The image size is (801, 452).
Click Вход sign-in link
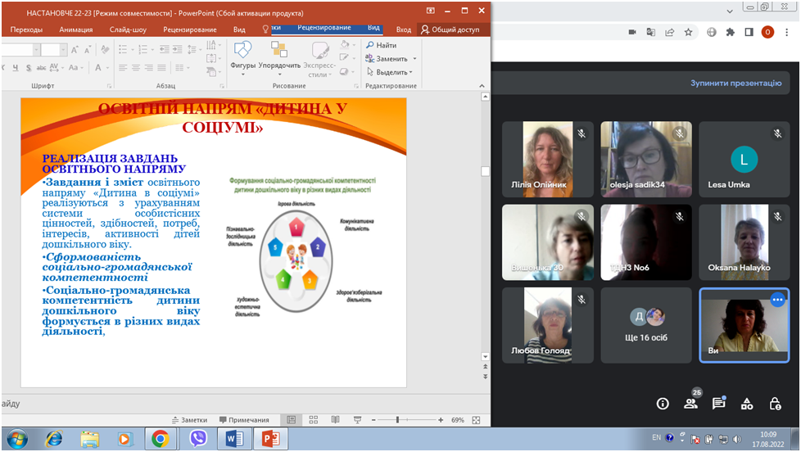(404, 29)
